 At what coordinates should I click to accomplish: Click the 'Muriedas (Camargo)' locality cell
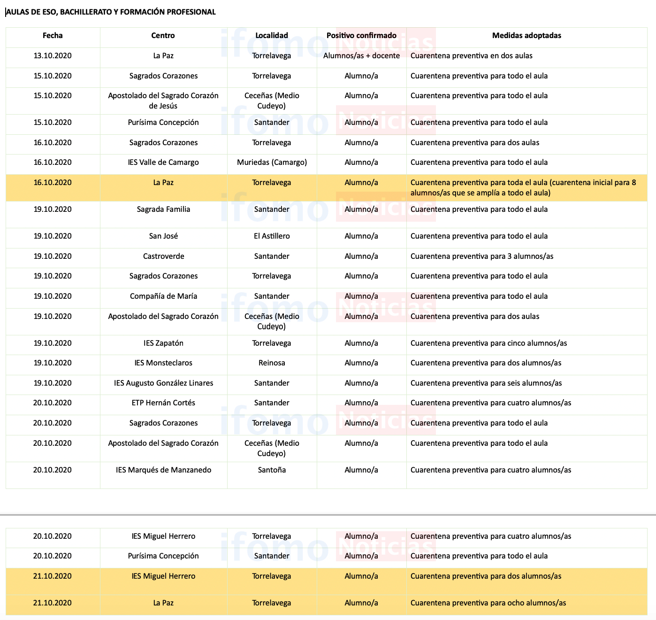click(272, 163)
